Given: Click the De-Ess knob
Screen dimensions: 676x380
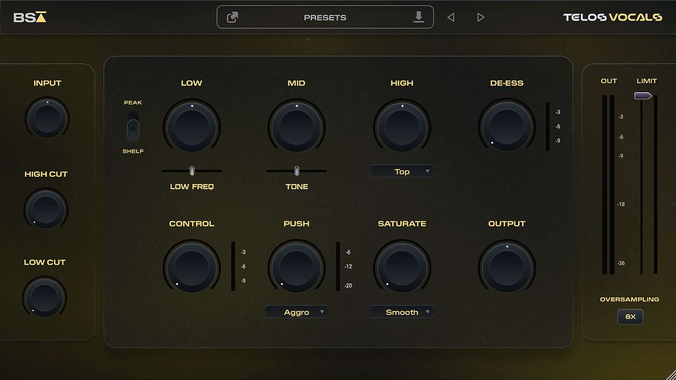Looking at the screenshot, I should pos(507,127).
